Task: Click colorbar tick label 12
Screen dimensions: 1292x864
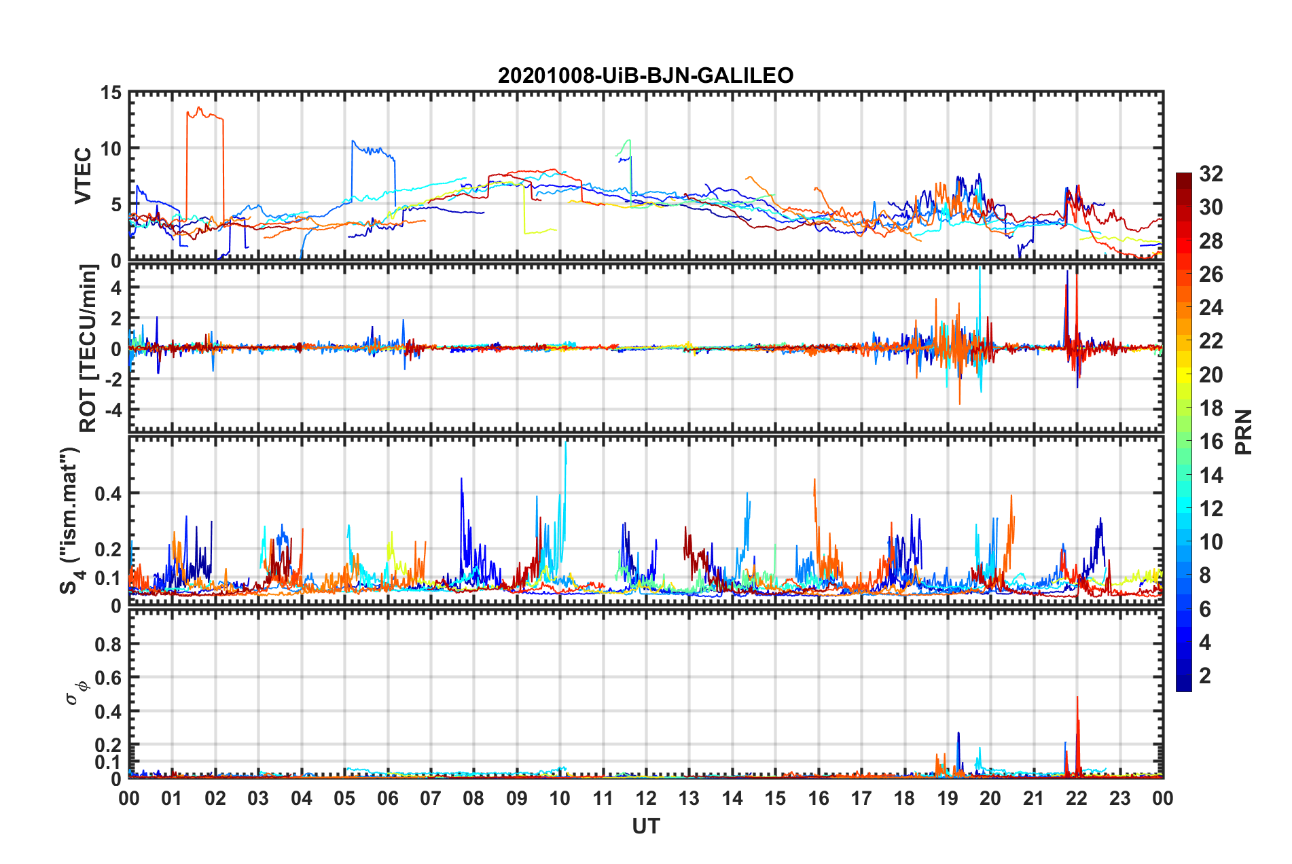Action: coord(1210,509)
